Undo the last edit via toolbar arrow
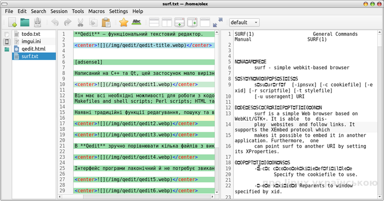This screenshot has width=384, height=201. click(x=55, y=23)
